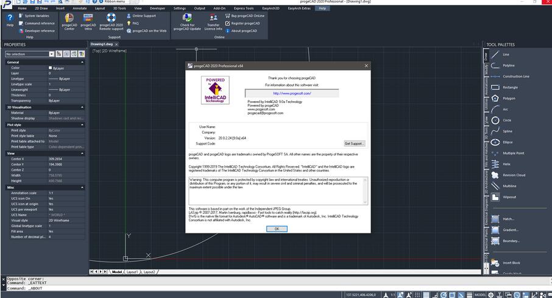
Task: Open Online Support
Action: (141, 16)
